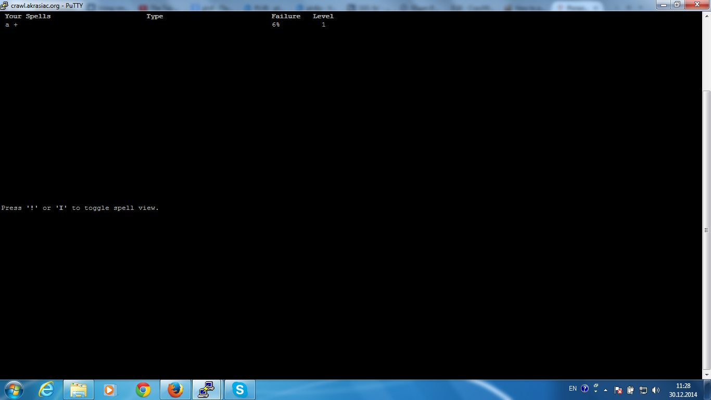Viewport: 711px width, 400px height.
Task: Open the network tray icon
Action: click(x=643, y=390)
